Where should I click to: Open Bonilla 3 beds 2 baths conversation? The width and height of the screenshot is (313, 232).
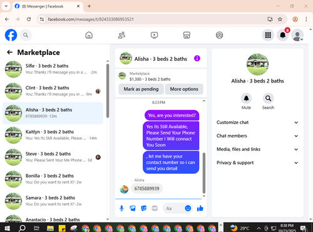click(x=53, y=179)
